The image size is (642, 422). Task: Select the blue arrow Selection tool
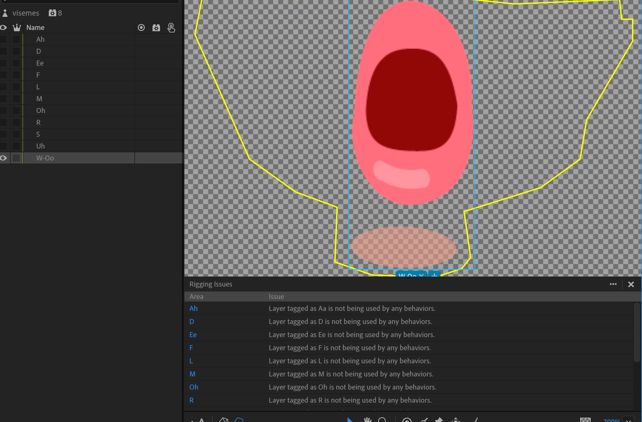[350, 420]
